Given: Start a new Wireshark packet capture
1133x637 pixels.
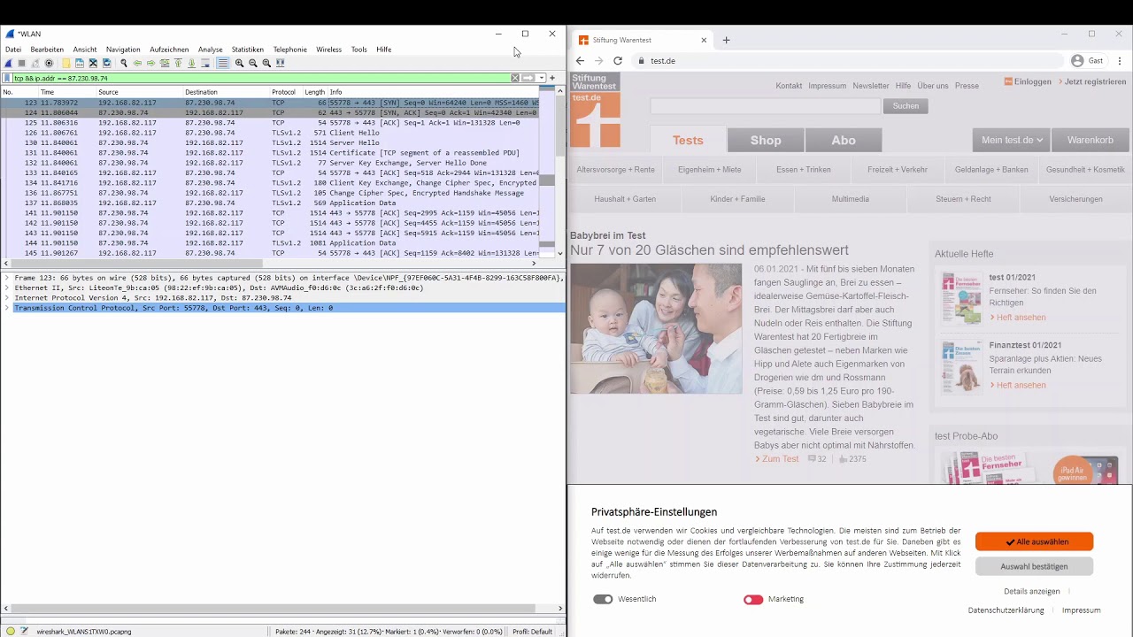Looking at the screenshot, I should coord(8,63).
